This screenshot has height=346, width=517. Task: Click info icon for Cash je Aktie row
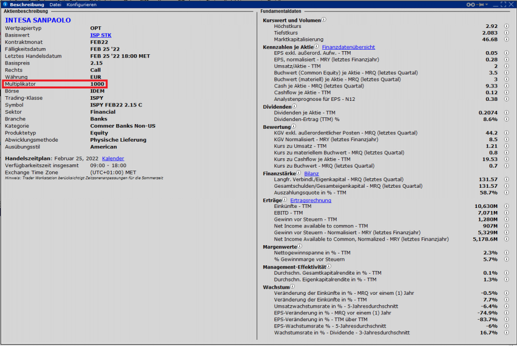(x=507, y=86)
